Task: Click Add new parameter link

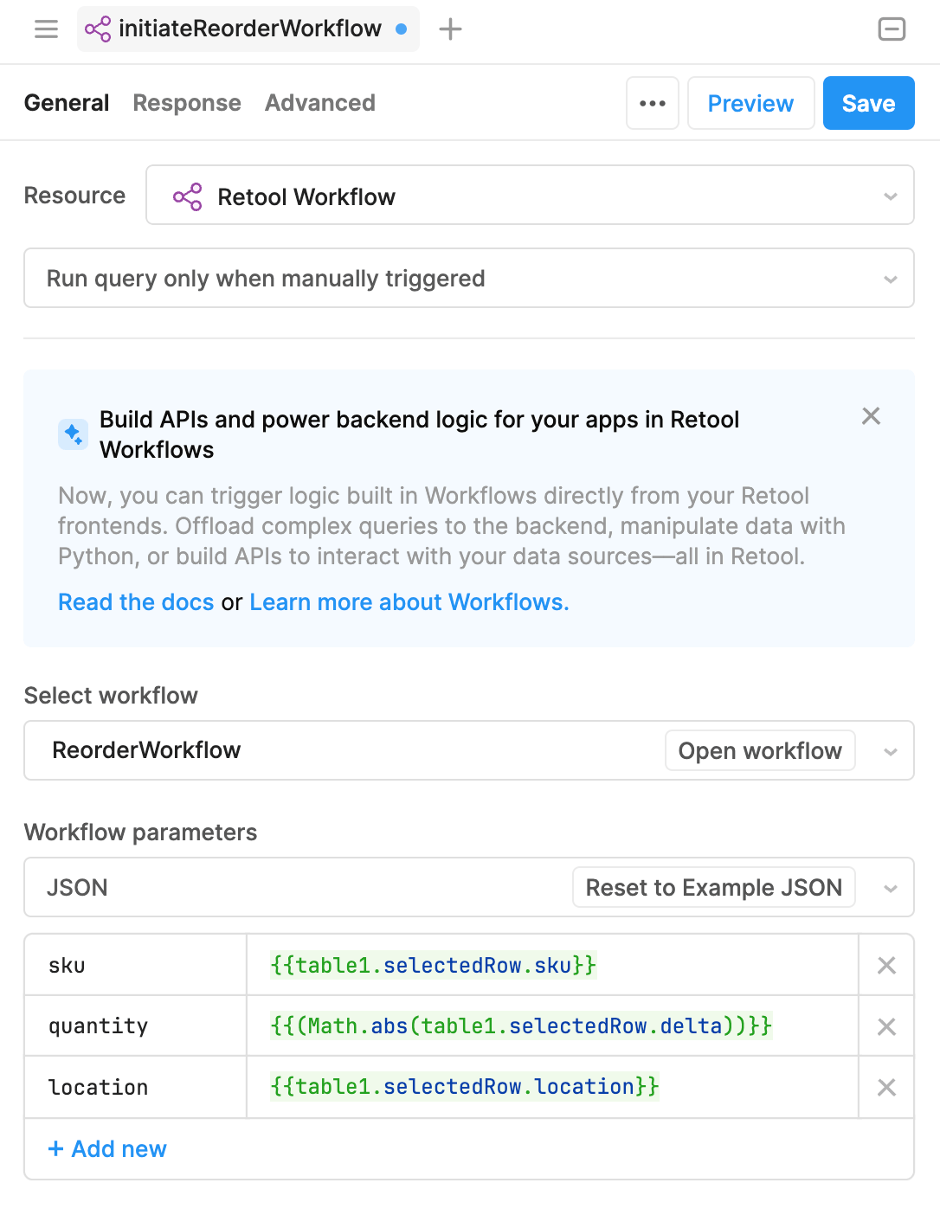Action: pyautogui.click(x=107, y=1149)
